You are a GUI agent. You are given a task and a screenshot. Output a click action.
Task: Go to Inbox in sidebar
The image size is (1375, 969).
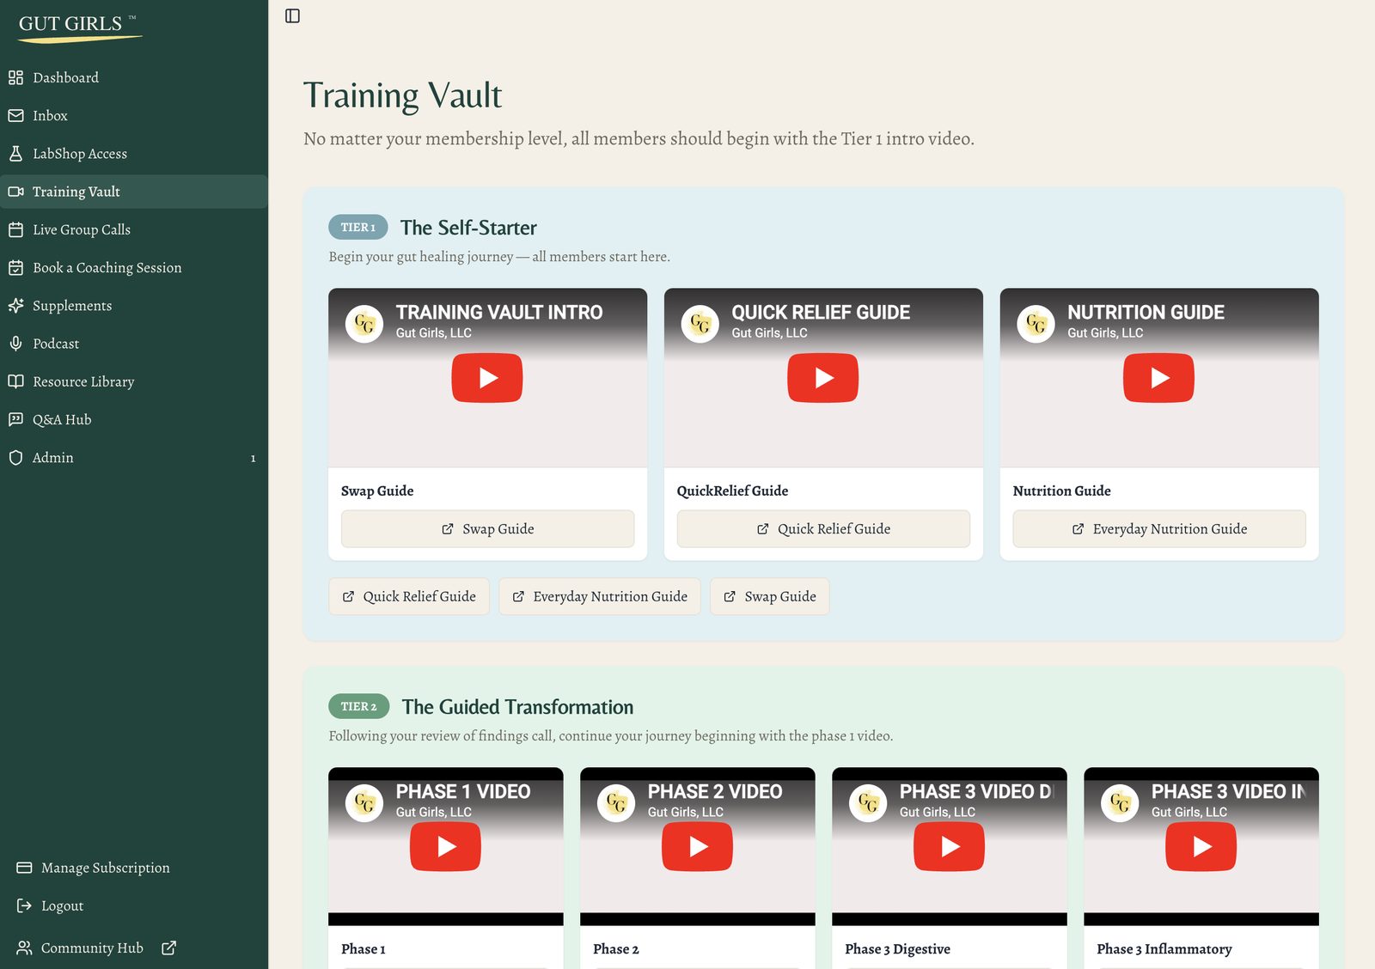(134, 115)
